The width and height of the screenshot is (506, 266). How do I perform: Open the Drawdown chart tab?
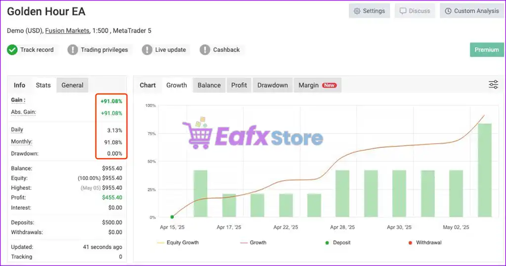[x=272, y=85]
